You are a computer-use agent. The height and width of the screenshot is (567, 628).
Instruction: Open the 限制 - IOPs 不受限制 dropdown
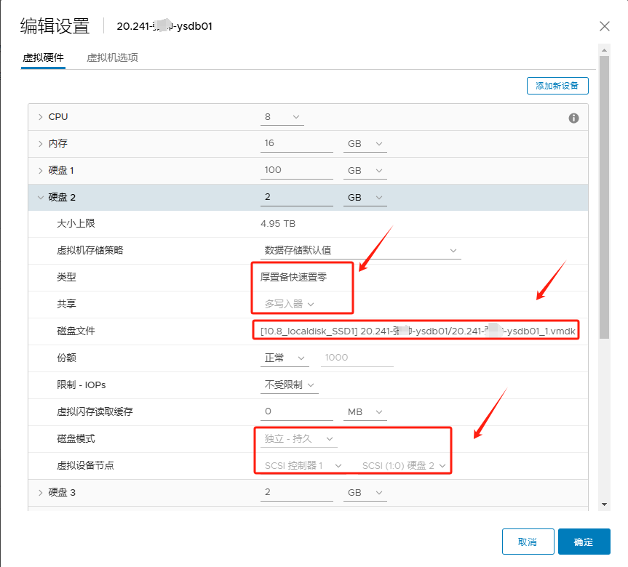(x=289, y=385)
